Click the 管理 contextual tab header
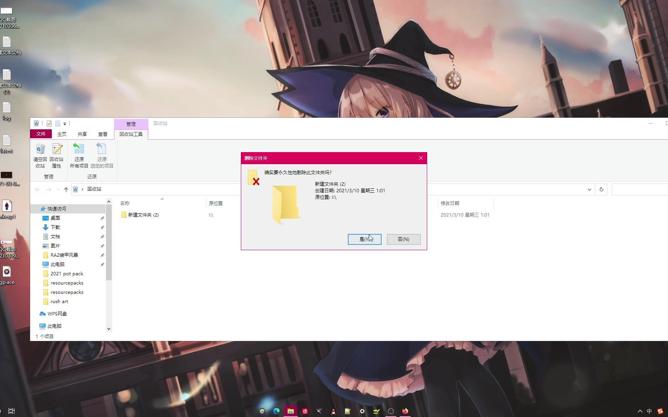Image resolution: width=668 pixels, height=417 pixels. tap(131, 124)
